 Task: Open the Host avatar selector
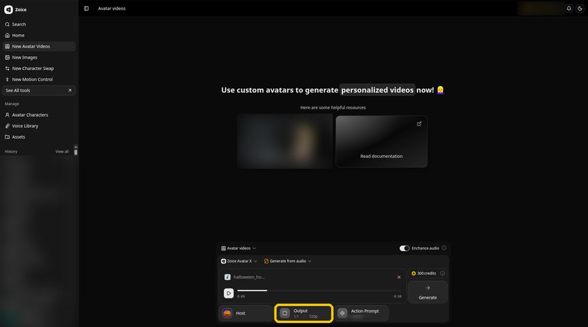[x=246, y=313]
